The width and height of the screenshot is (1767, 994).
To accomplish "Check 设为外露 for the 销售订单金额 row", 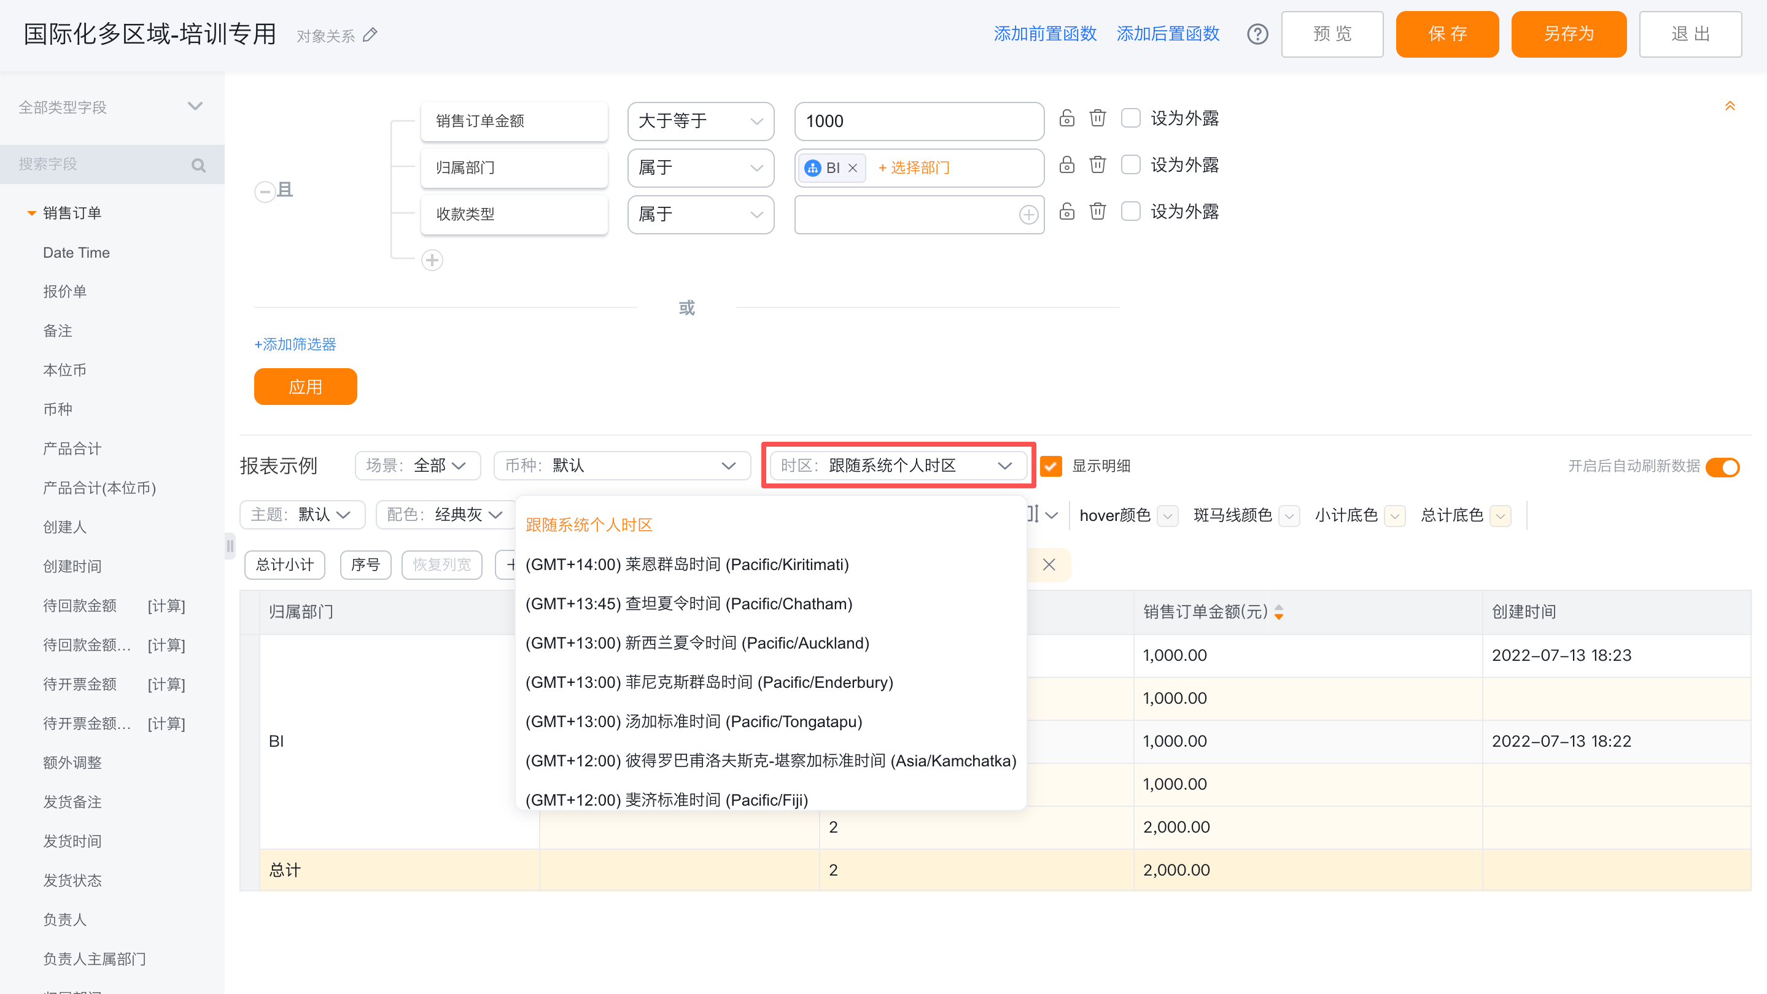I will (x=1130, y=118).
